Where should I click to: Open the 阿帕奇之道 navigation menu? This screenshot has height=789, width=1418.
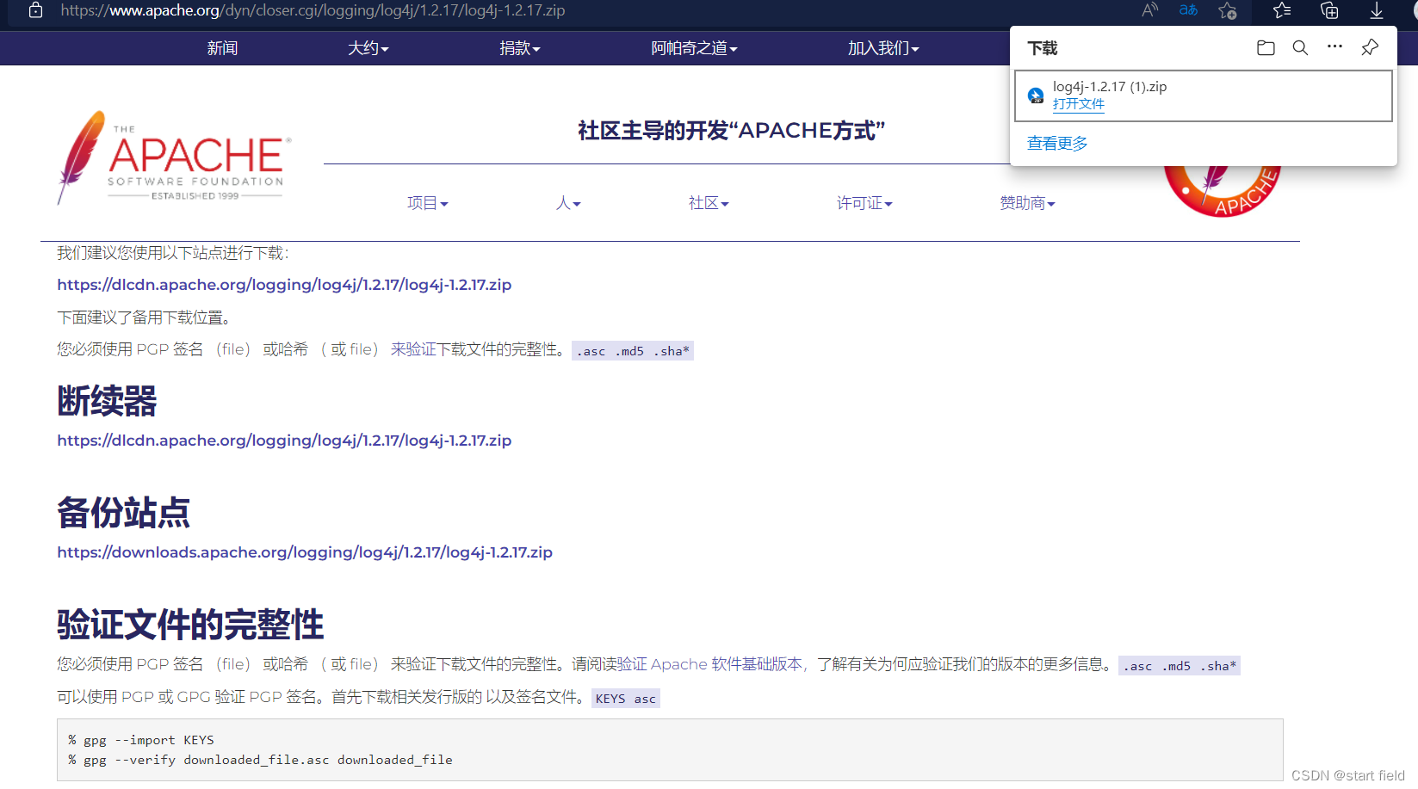(694, 48)
